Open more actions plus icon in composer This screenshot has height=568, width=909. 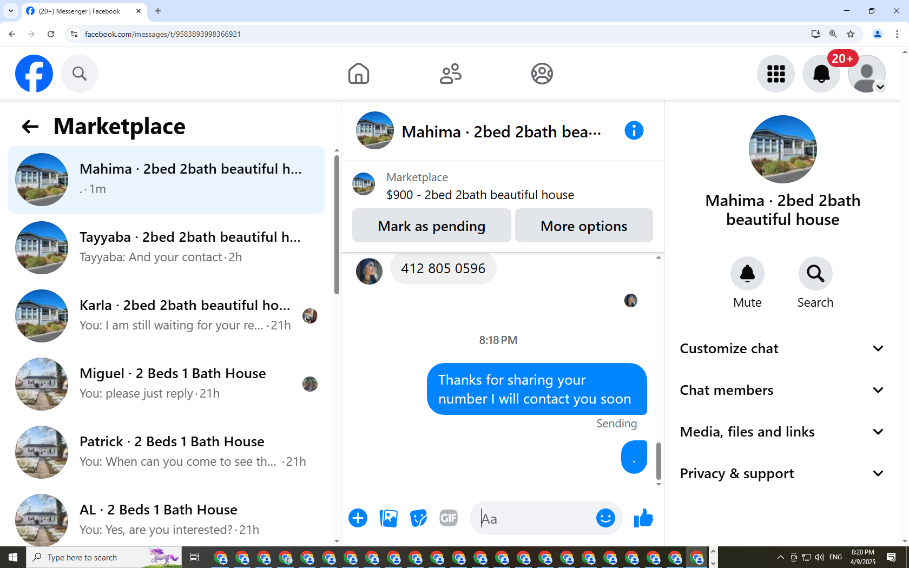coord(358,518)
